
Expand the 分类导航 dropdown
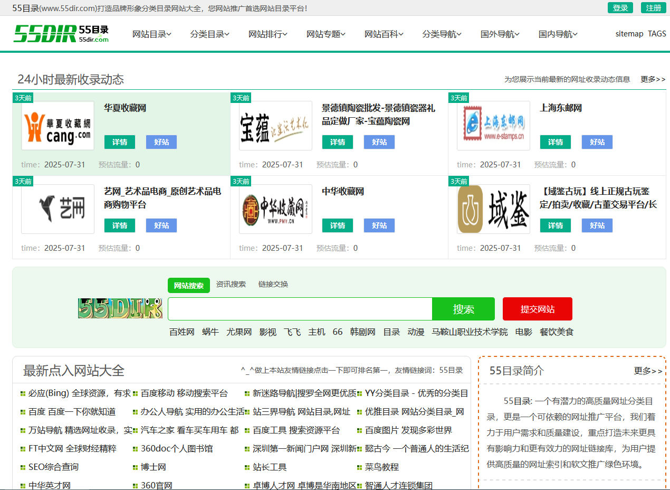(x=442, y=33)
